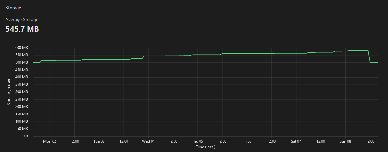
Task: Select the Sat 07 time axis tick
Action: [296, 142]
